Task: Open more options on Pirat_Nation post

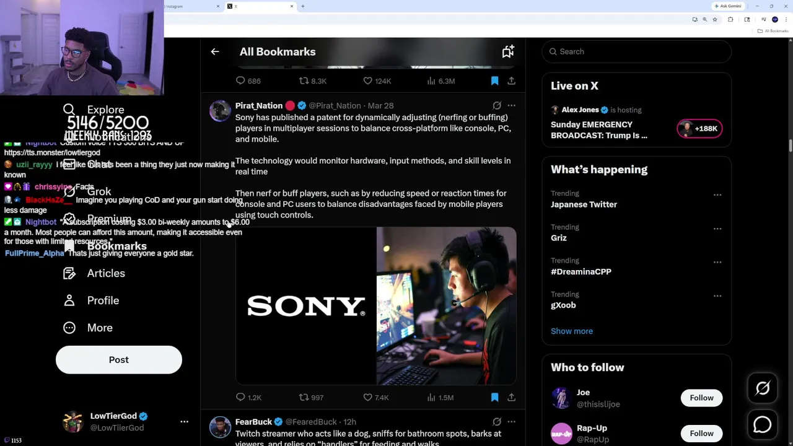Action: point(511,106)
